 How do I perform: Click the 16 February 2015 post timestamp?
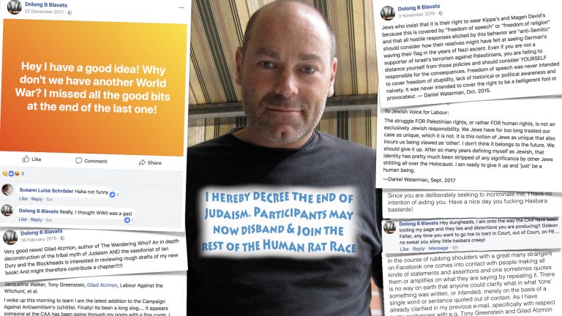click(x=39, y=239)
